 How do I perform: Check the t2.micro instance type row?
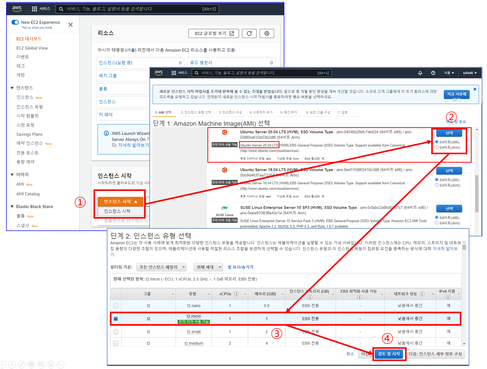point(116,319)
